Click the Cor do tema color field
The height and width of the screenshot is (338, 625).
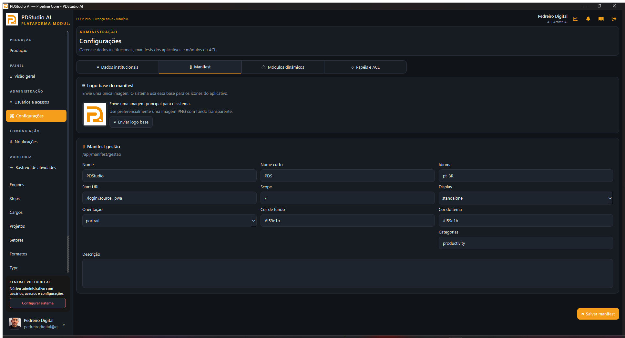click(526, 221)
